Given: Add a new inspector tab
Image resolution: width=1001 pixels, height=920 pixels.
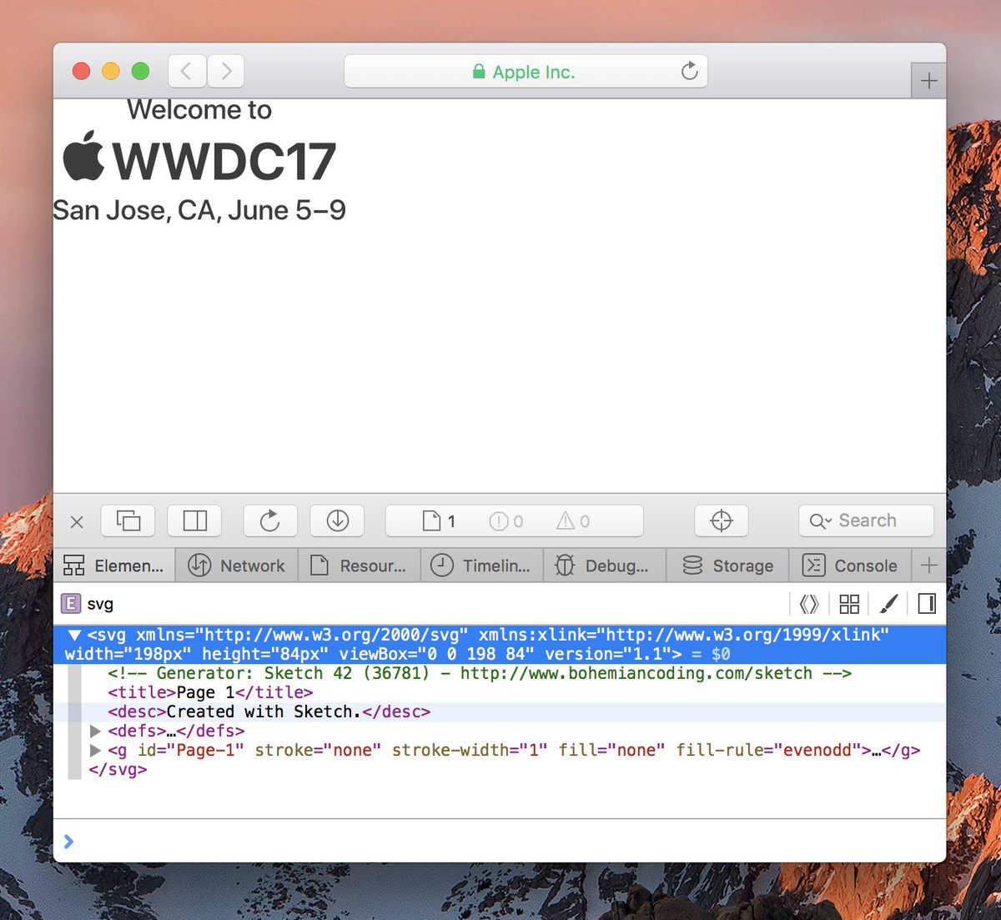Looking at the screenshot, I should click(x=929, y=566).
